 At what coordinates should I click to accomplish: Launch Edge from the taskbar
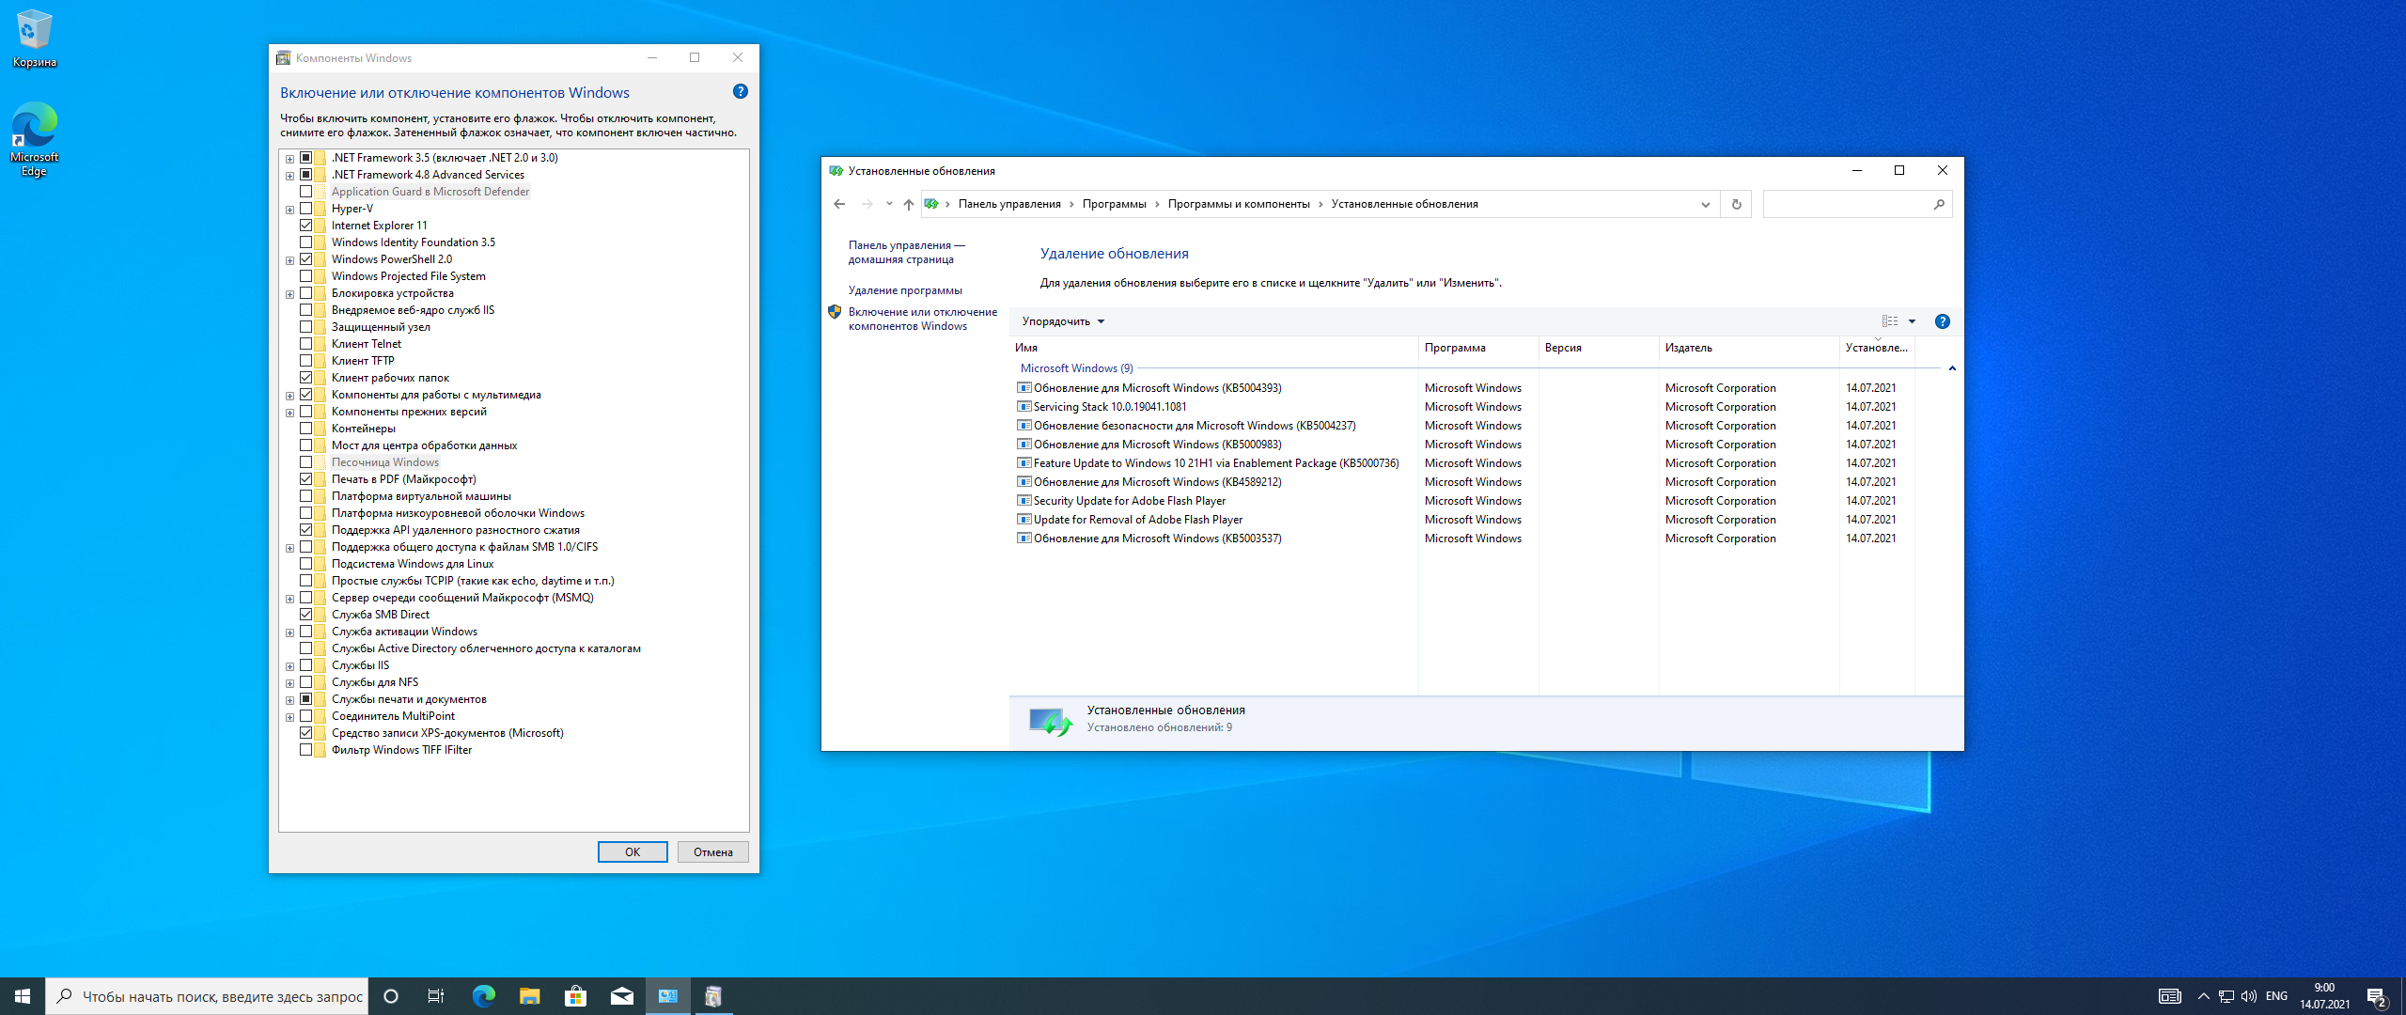point(483,996)
